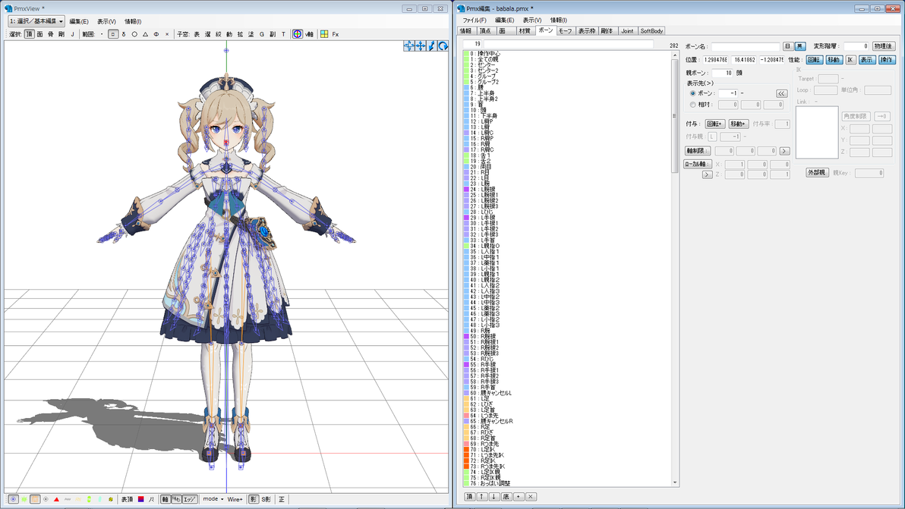Toggle 影 shadow display in bottom bar
This screenshot has width=905, height=509.
pos(254,500)
